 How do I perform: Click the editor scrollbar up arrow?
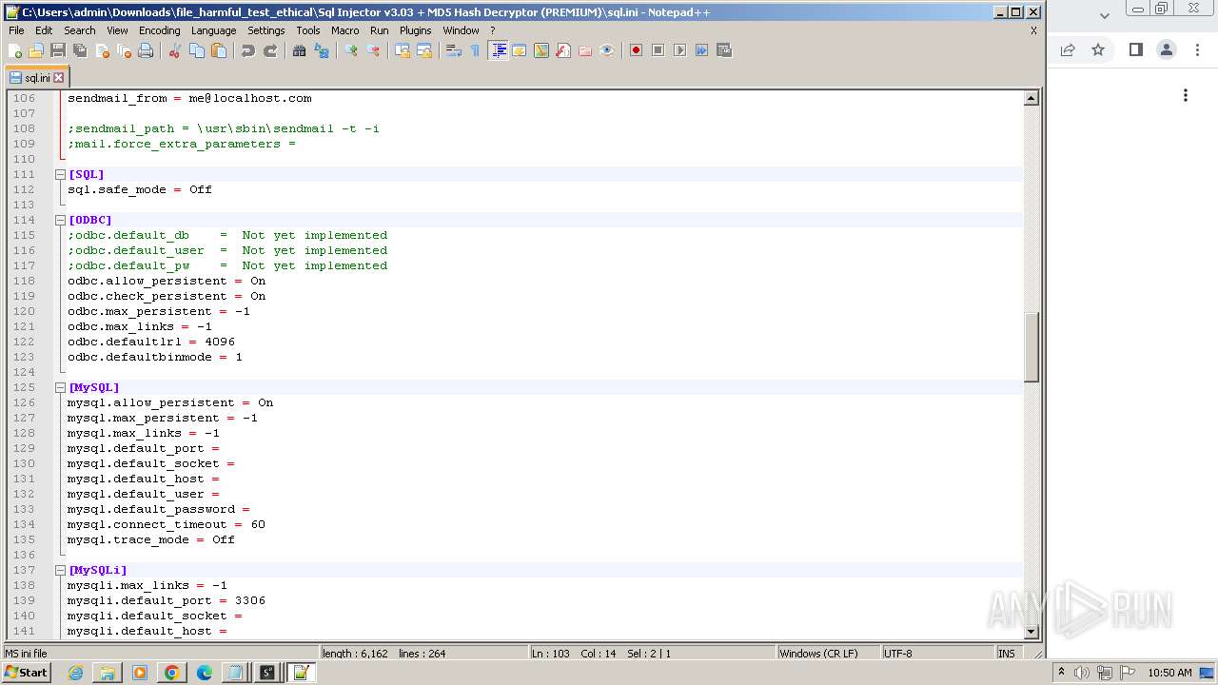point(1031,98)
